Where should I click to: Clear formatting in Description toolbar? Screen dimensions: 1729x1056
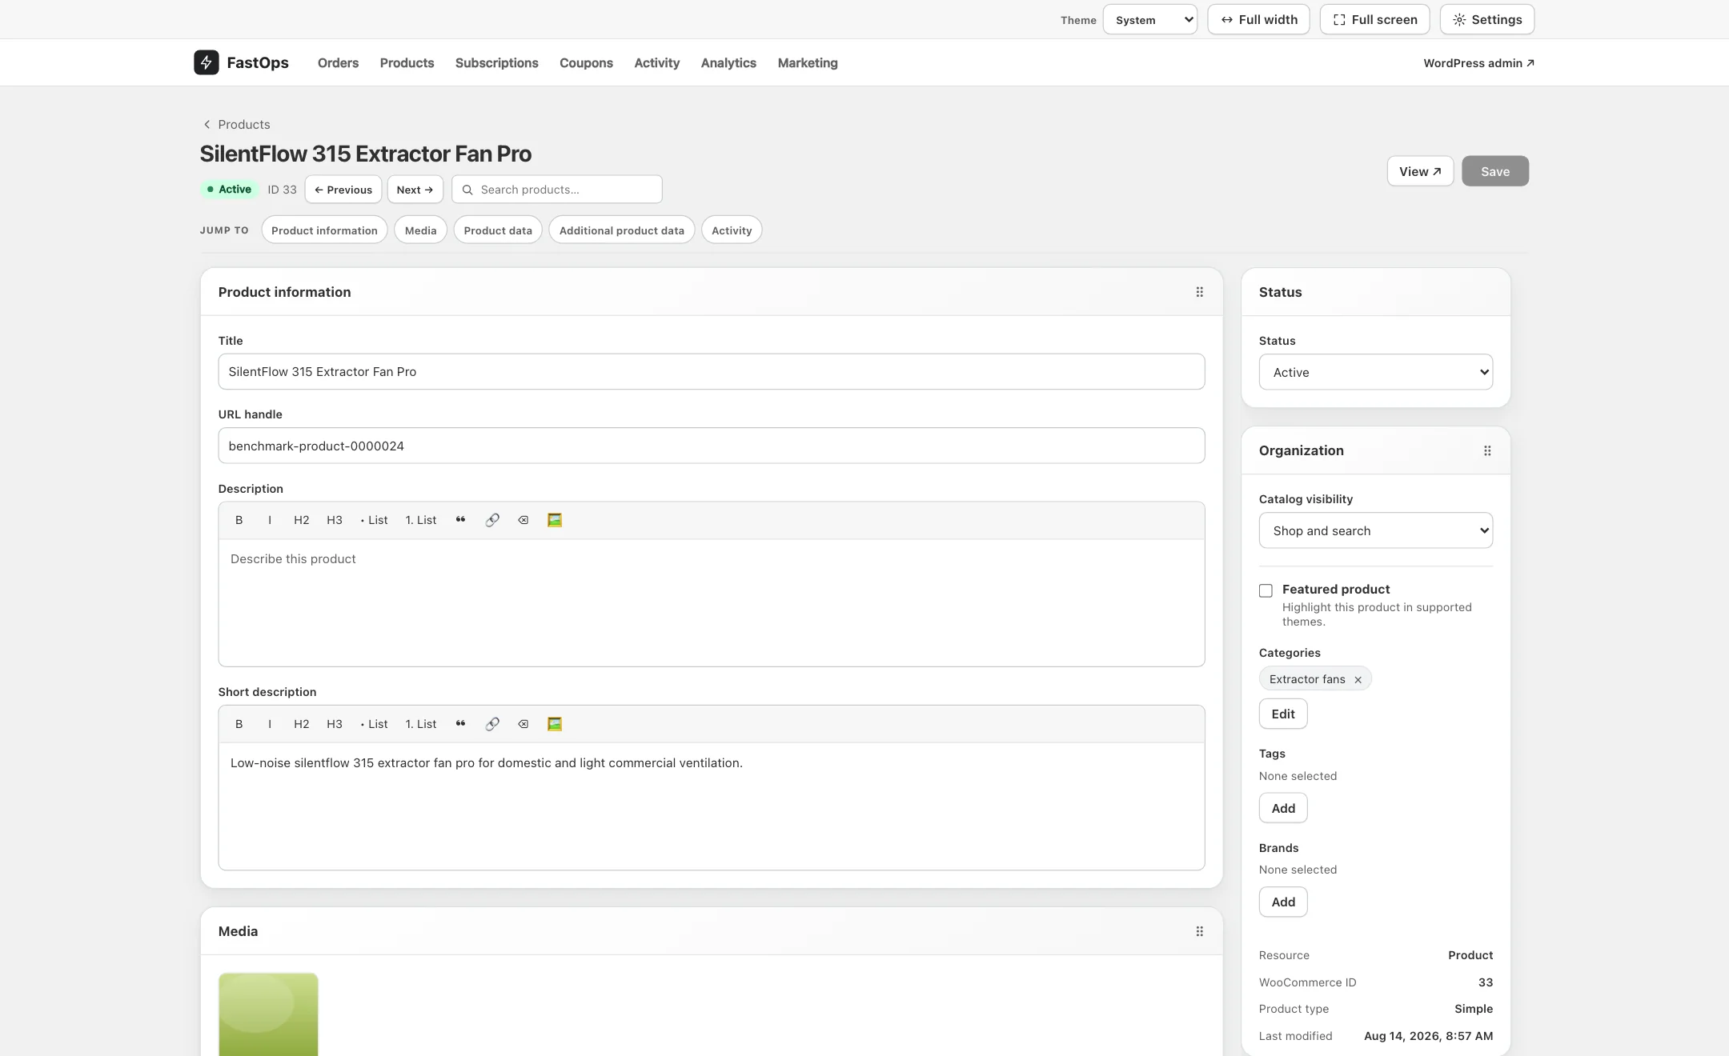(523, 520)
